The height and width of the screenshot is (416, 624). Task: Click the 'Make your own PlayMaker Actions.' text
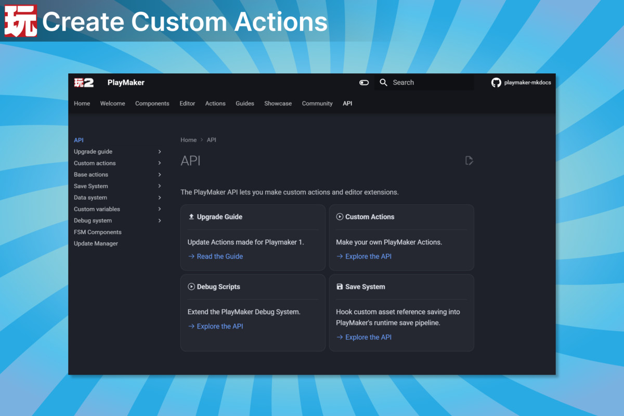click(389, 242)
